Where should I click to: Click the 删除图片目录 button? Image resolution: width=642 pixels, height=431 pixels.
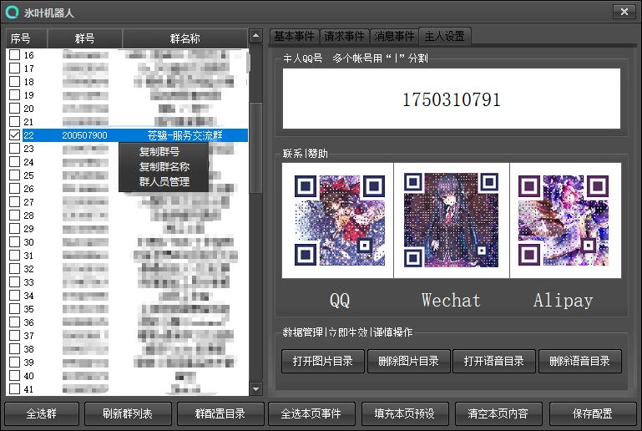coord(408,361)
